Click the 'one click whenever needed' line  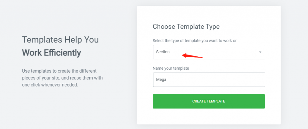[50, 85]
